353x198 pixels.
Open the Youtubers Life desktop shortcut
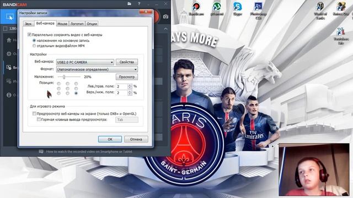pyautogui.click(x=341, y=36)
